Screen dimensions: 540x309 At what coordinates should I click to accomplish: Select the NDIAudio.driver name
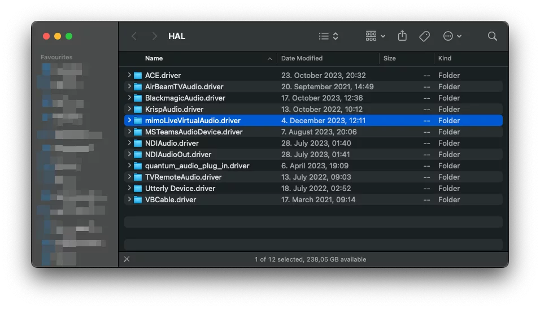pyautogui.click(x=172, y=143)
